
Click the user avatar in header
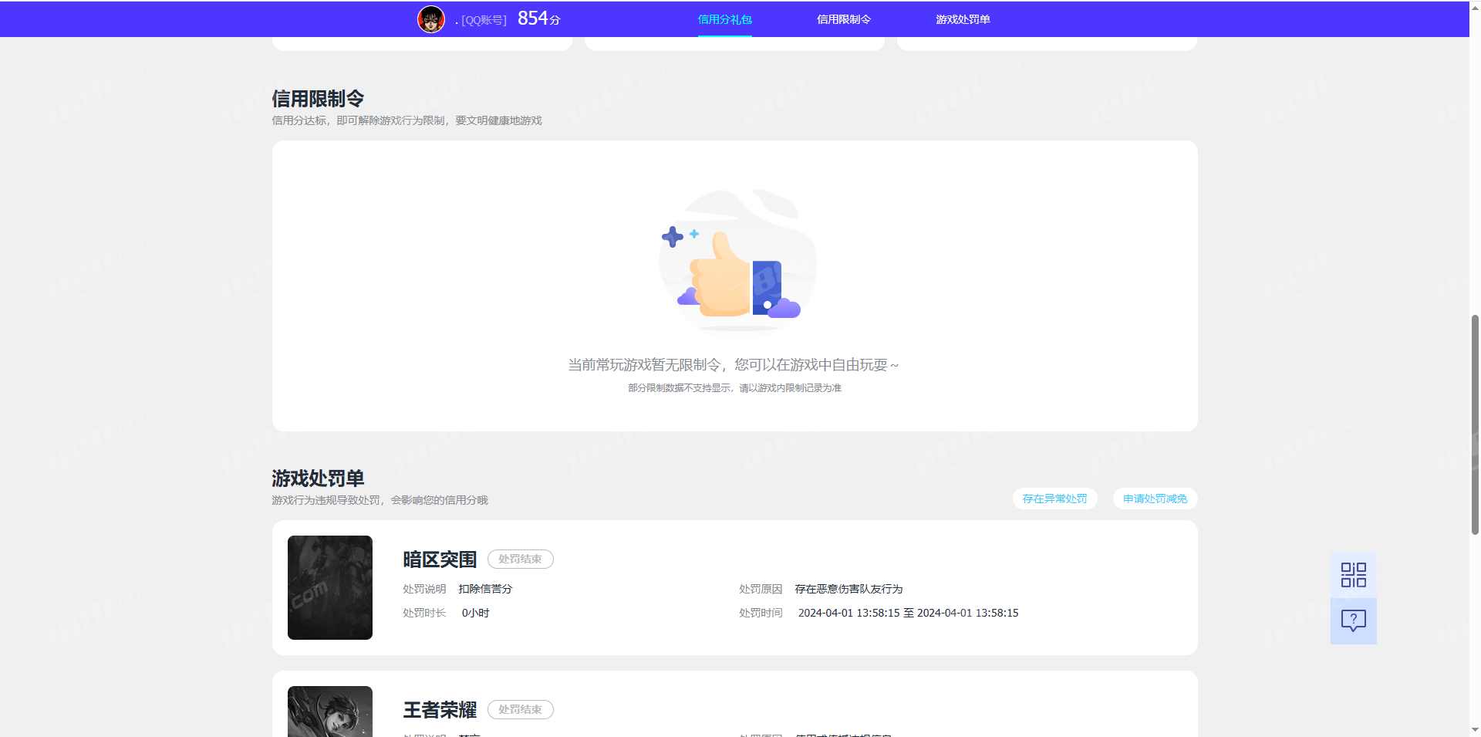pos(431,19)
